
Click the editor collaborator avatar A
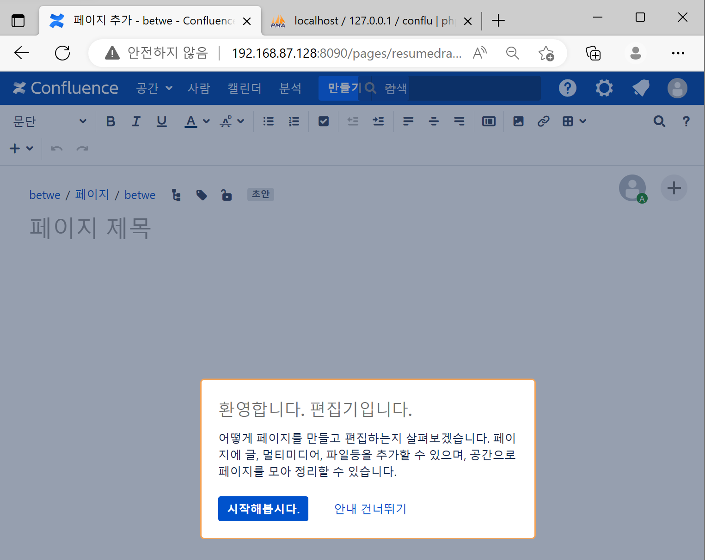632,188
